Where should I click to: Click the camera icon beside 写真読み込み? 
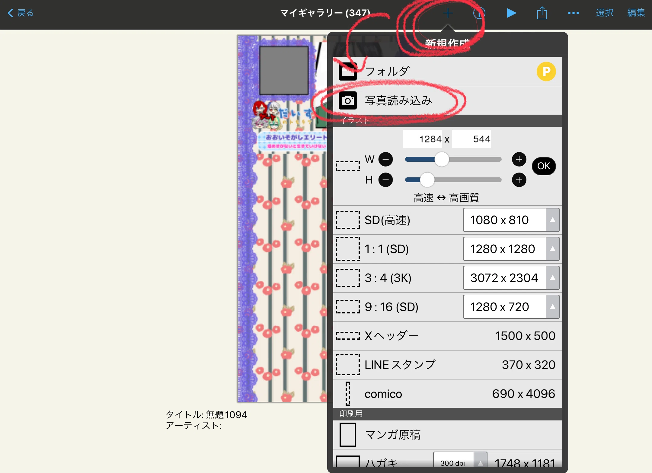(347, 100)
